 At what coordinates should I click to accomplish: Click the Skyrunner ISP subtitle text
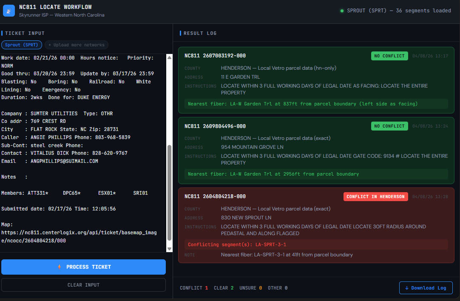(x=62, y=15)
